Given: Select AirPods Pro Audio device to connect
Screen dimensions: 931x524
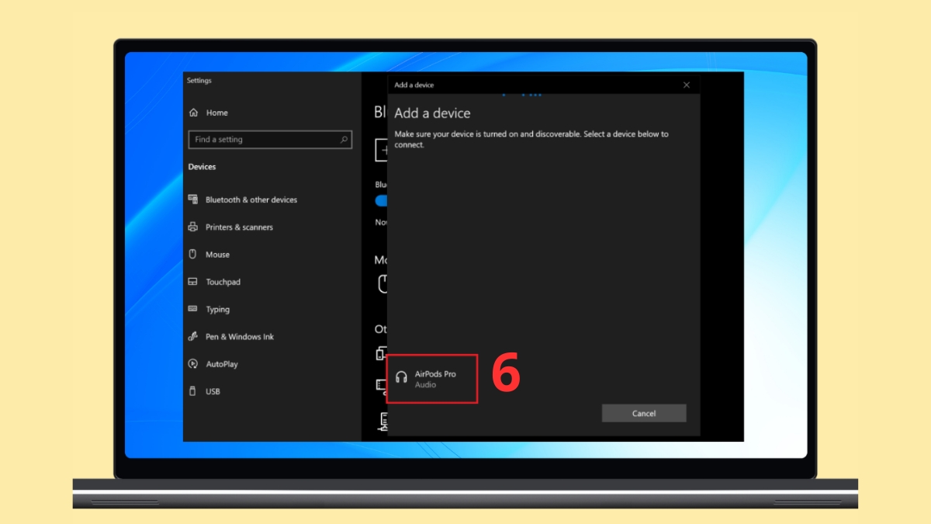Looking at the screenshot, I should click(x=432, y=378).
